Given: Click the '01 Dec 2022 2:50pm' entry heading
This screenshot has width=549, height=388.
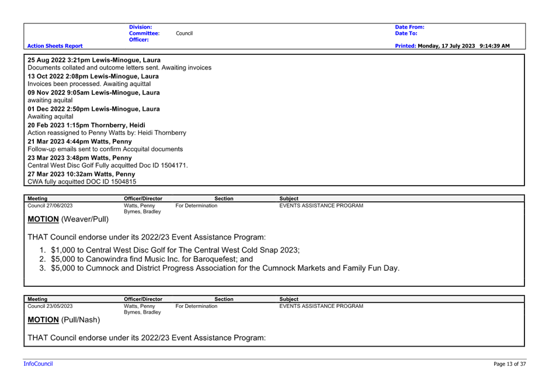Looking at the screenshot, I should (x=94, y=109).
